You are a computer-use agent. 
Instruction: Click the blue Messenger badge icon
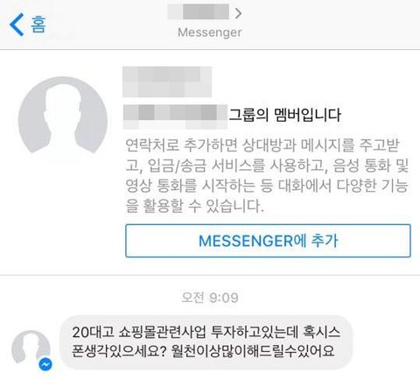point(45,364)
